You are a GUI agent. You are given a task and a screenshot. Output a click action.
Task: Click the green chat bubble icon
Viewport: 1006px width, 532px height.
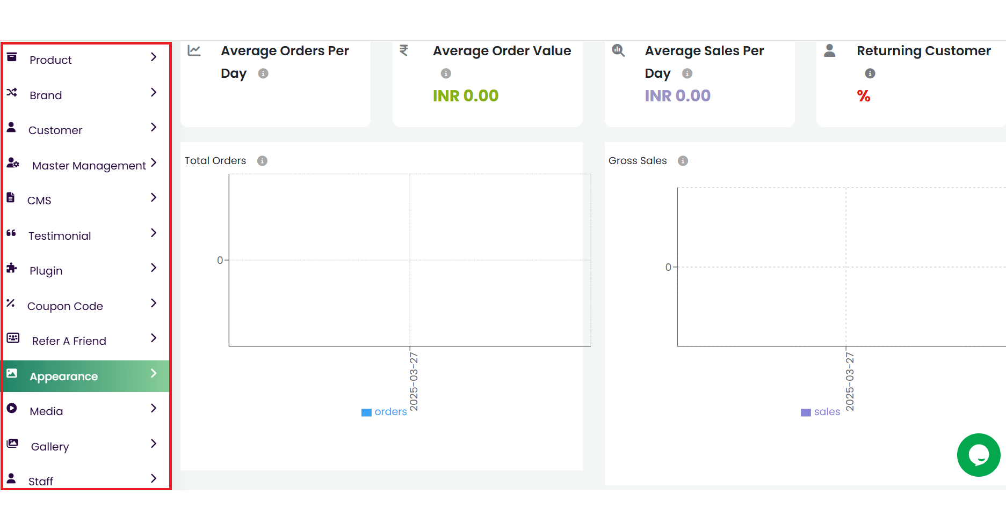(x=978, y=455)
